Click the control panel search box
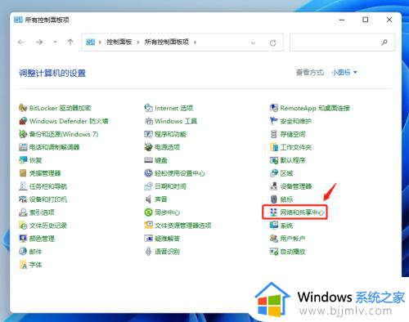409x322 pixels. pos(342,42)
